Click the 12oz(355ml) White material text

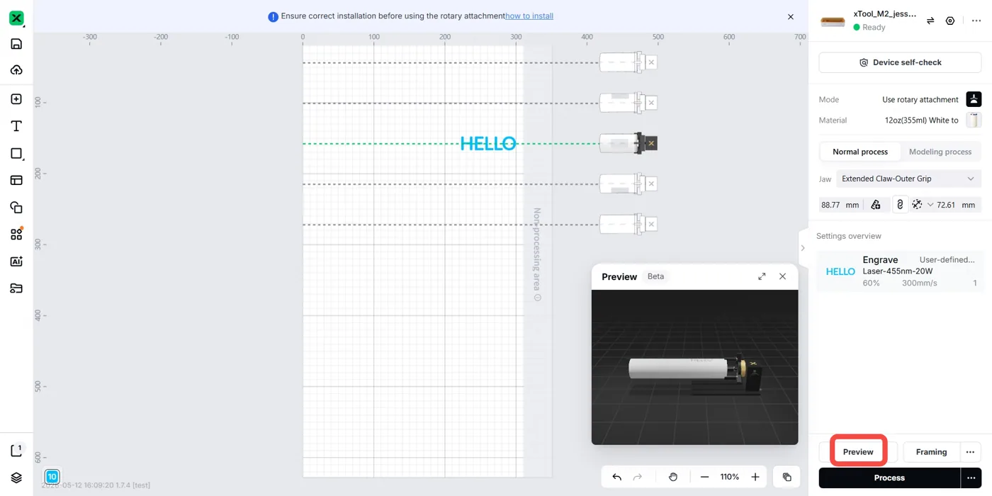(921, 120)
